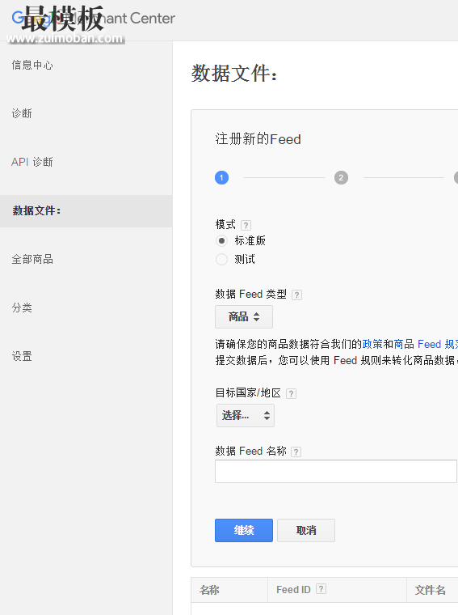
Task: Open the 商品 feed type dropdown
Action: pos(244,317)
